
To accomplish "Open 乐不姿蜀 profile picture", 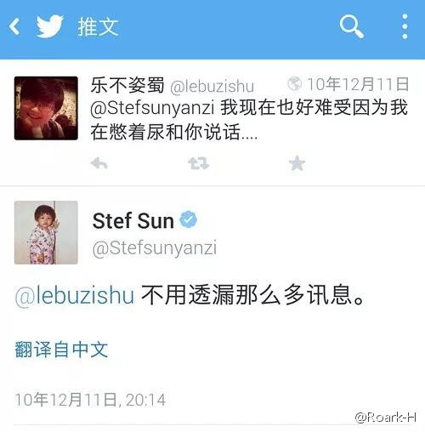I will coord(46,108).
